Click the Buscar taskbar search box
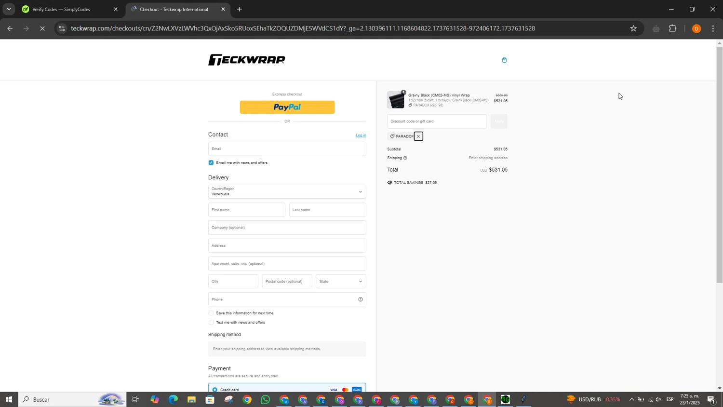This screenshot has height=407, width=723. pyautogui.click(x=72, y=399)
